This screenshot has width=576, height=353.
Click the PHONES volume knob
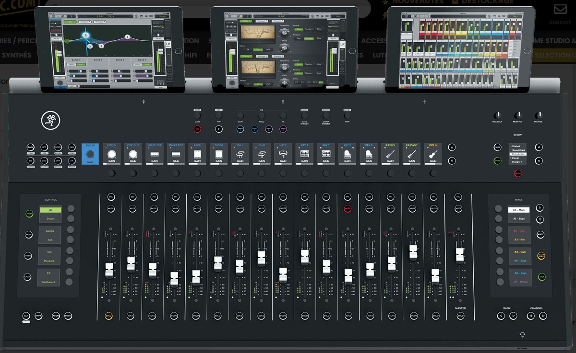(x=539, y=115)
